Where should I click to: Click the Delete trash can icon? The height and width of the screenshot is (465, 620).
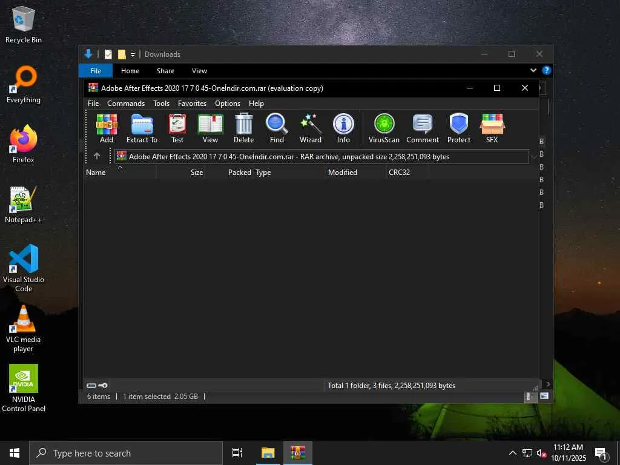[243, 128]
